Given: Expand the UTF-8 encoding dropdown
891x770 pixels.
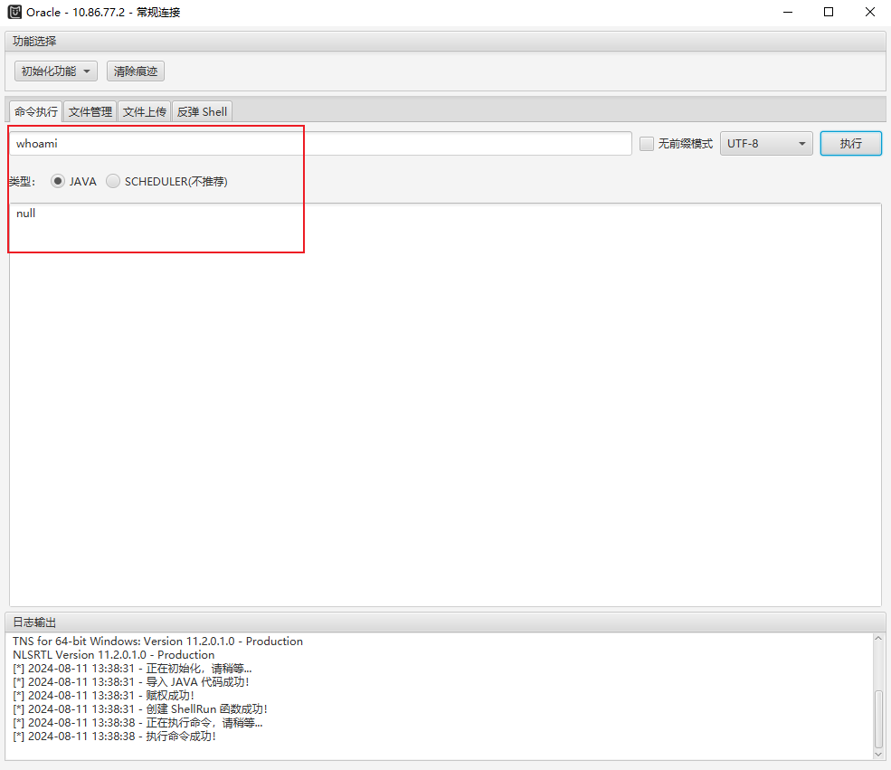Looking at the screenshot, I should pos(766,143).
